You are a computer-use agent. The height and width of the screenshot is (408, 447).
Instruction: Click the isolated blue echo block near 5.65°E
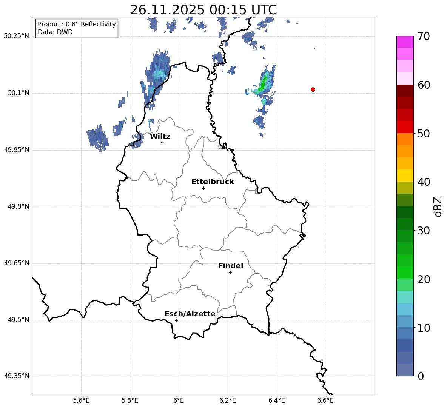98,138
